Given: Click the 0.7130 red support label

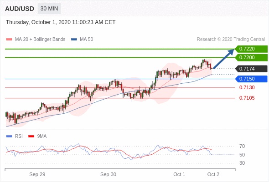Looking at the screenshot, I should pyautogui.click(x=247, y=87).
